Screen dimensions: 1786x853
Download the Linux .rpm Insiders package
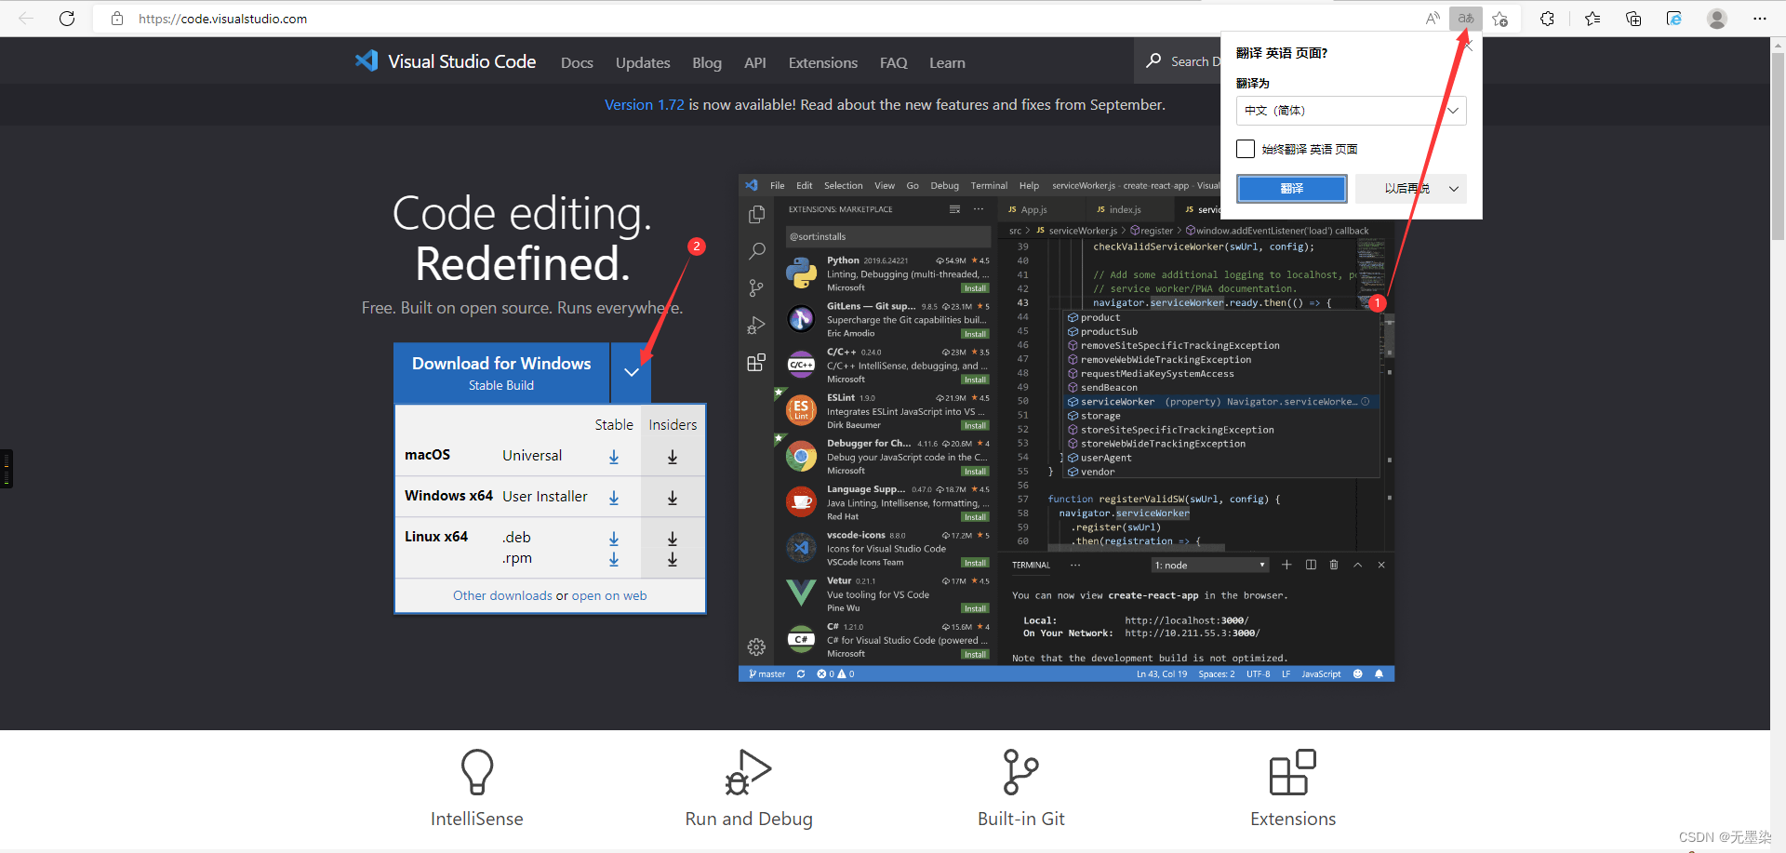[673, 559]
